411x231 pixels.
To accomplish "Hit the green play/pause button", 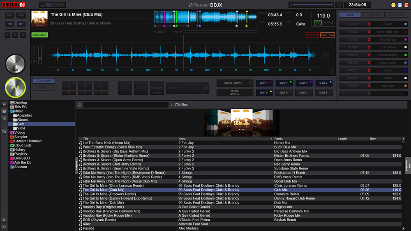I will (x=16, y=88).
